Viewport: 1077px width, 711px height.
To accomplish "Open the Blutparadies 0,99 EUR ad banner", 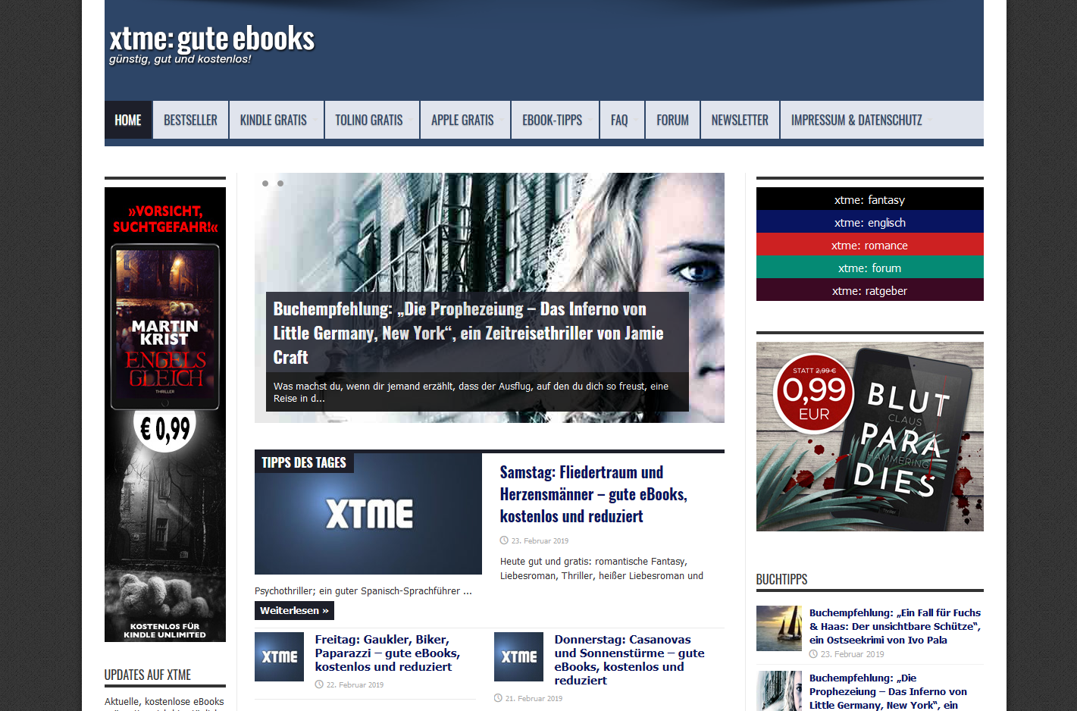I will pos(869,437).
